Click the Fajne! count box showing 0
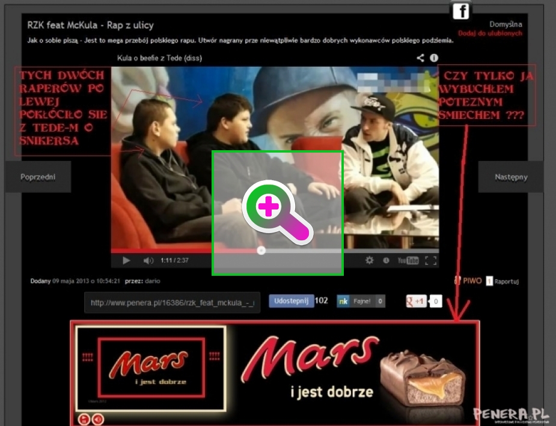 pos(380,301)
